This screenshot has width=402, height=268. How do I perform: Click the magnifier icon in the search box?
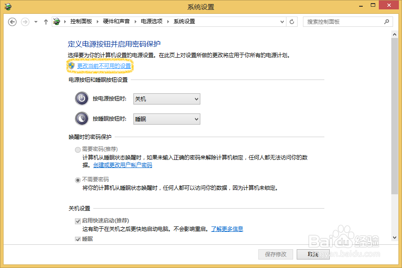[387, 21]
